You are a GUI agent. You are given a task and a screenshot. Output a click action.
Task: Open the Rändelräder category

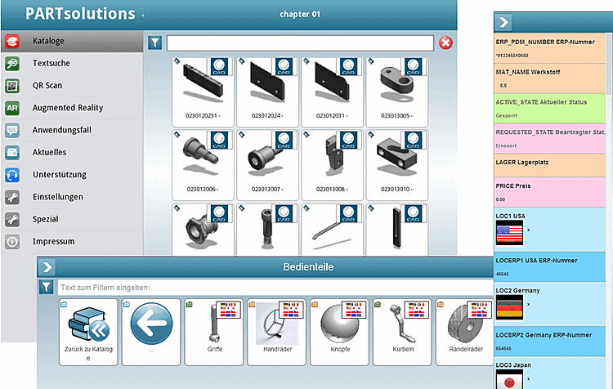[x=465, y=333]
